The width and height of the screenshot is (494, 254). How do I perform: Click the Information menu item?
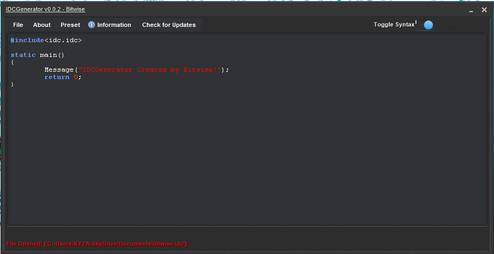click(x=110, y=25)
